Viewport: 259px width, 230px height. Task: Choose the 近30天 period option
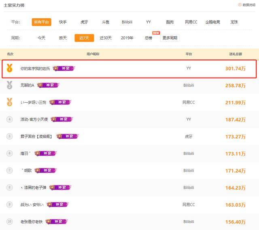106,38
